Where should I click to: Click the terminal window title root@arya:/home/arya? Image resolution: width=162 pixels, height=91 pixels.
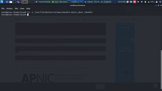77,5
